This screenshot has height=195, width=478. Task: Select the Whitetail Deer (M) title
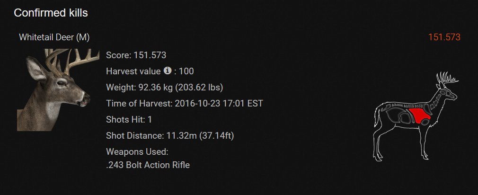(54, 37)
